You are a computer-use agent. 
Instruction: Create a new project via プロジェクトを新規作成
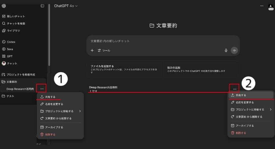tap(18, 75)
